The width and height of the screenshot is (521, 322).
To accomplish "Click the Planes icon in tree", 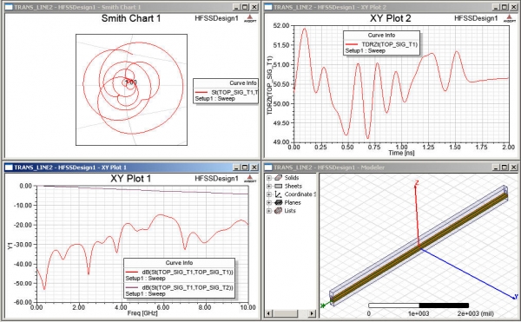I will coord(278,202).
